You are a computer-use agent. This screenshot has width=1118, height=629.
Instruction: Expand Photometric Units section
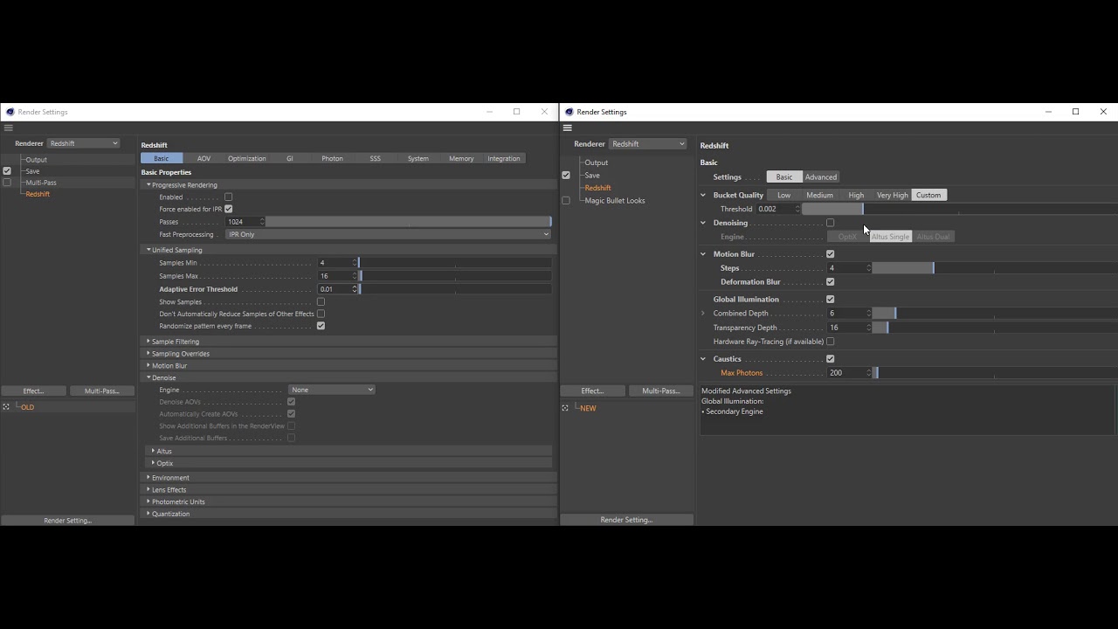148,502
